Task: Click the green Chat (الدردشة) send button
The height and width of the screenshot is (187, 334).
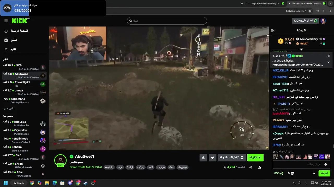Action: (x=324, y=173)
